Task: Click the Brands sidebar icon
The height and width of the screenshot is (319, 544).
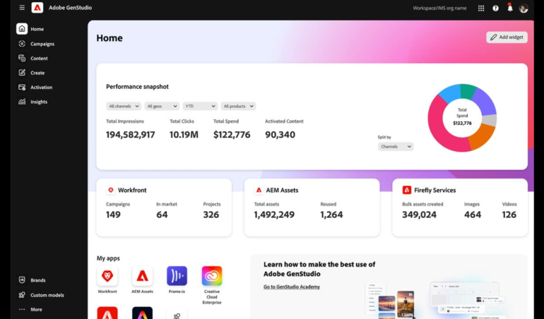Action: (x=22, y=279)
